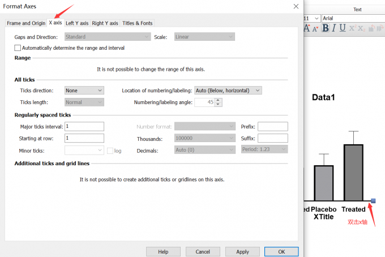The height and width of the screenshot is (257, 385).
Task: Select the X axis tab
Action: (55, 23)
